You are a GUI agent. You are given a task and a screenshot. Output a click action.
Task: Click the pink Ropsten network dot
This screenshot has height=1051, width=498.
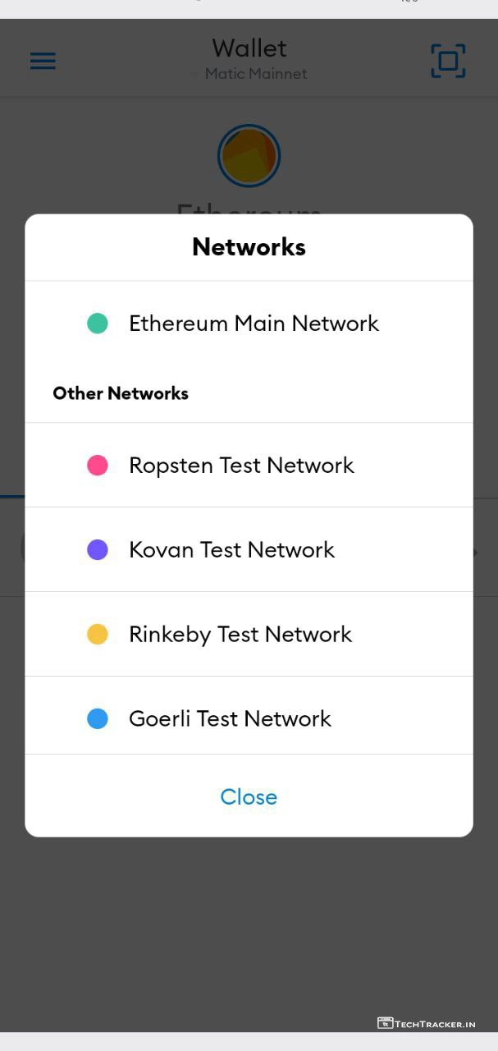[x=98, y=466]
